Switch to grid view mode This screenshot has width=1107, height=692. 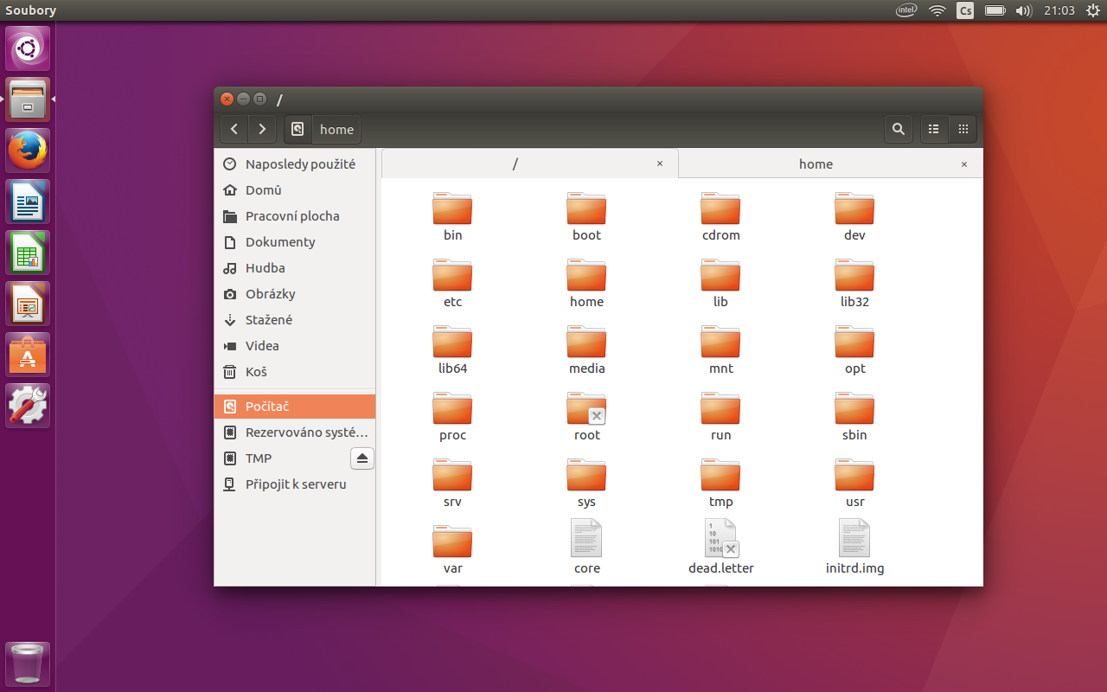pyautogui.click(x=963, y=129)
